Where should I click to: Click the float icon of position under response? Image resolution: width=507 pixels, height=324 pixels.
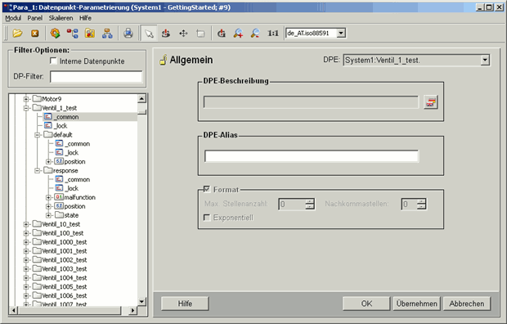(x=59, y=206)
